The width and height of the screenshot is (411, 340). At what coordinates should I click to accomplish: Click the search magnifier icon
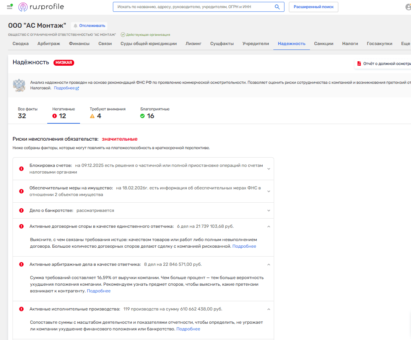pos(277,7)
